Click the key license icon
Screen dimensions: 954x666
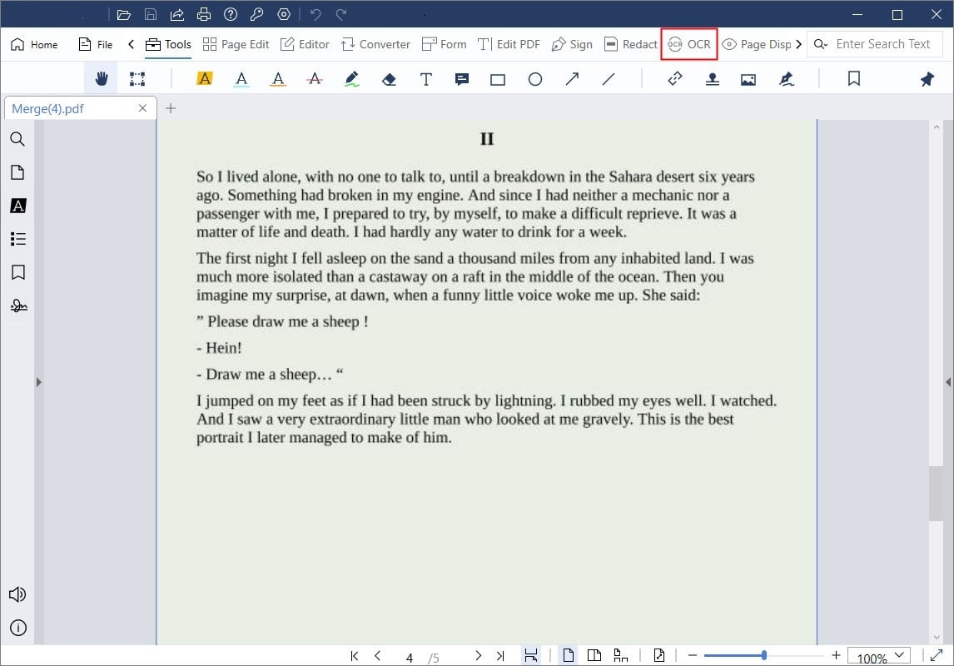(256, 15)
